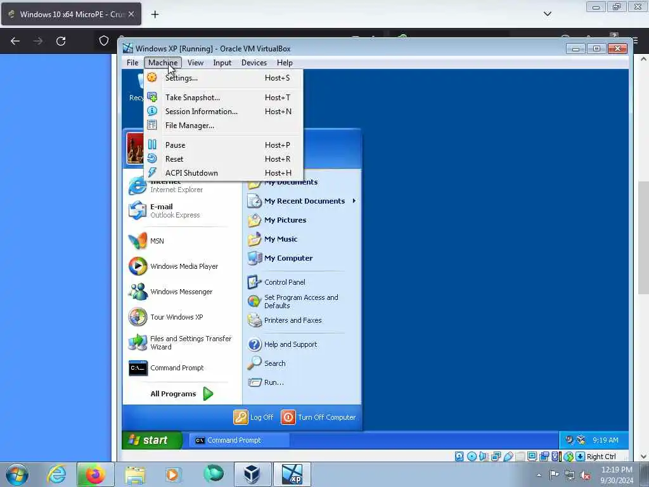Click the muted volume tray icon
Image resolution: width=649 pixels, height=487 pixels.
tap(585, 475)
